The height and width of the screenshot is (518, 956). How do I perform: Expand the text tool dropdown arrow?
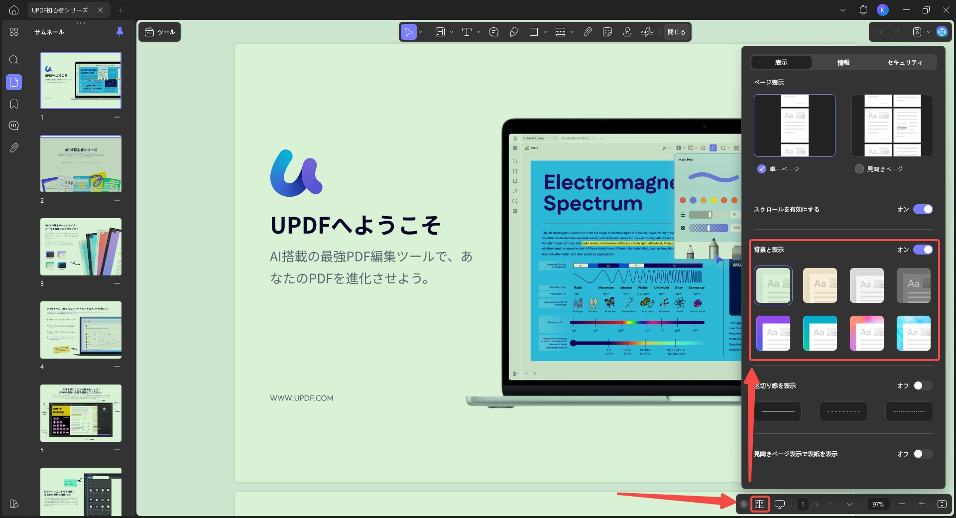point(478,32)
